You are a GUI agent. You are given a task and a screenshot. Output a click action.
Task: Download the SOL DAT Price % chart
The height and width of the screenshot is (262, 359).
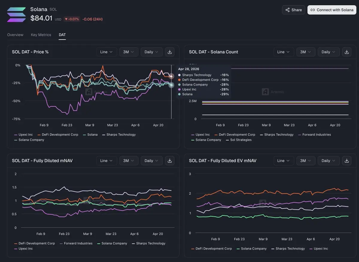(x=170, y=52)
